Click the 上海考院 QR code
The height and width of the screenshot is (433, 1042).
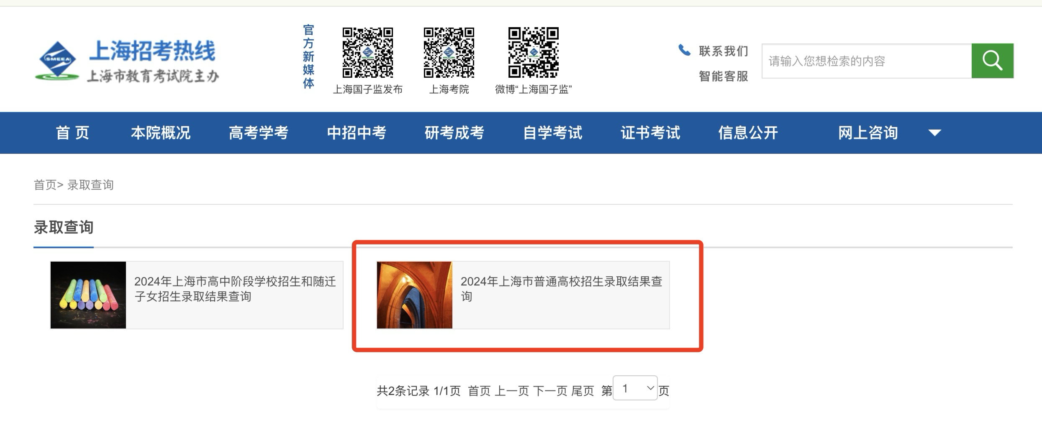(449, 53)
